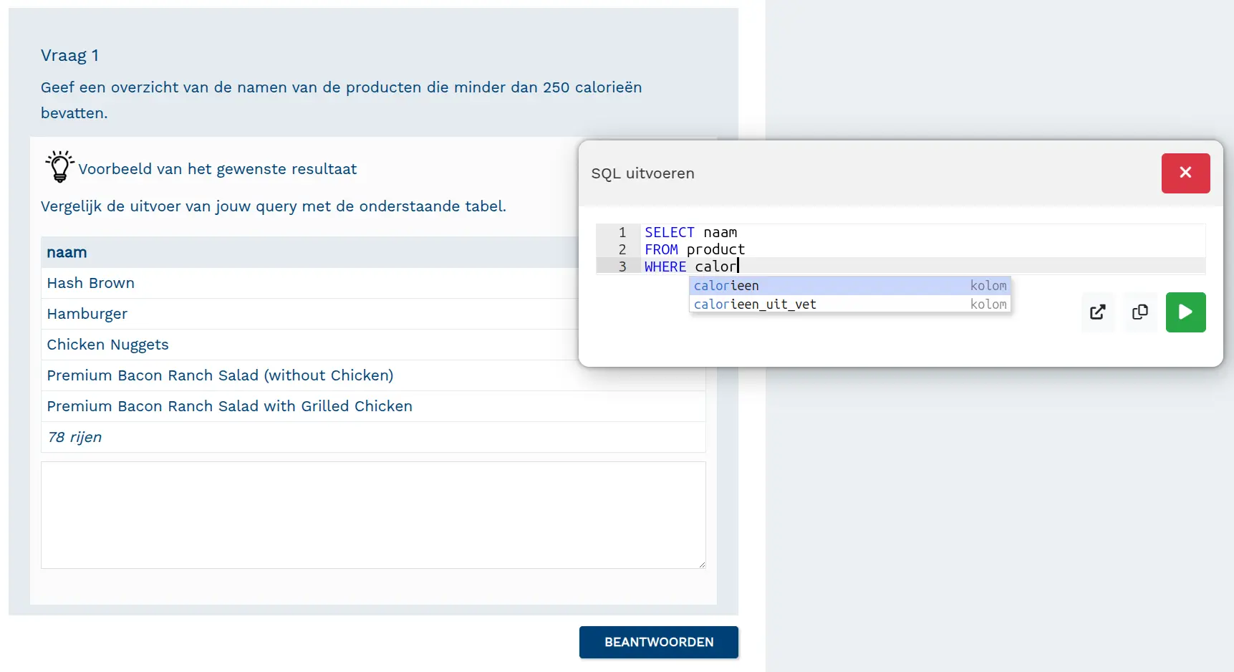The width and height of the screenshot is (1234, 672).
Task: Click the red X icon in the dialog header
Action: tap(1185, 173)
